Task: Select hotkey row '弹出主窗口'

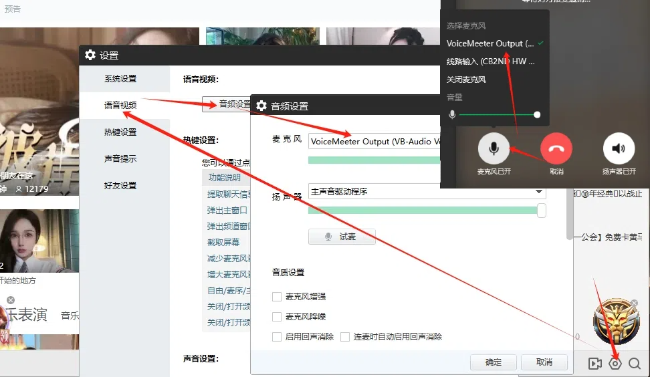Action: pyautogui.click(x=228, y=210)
